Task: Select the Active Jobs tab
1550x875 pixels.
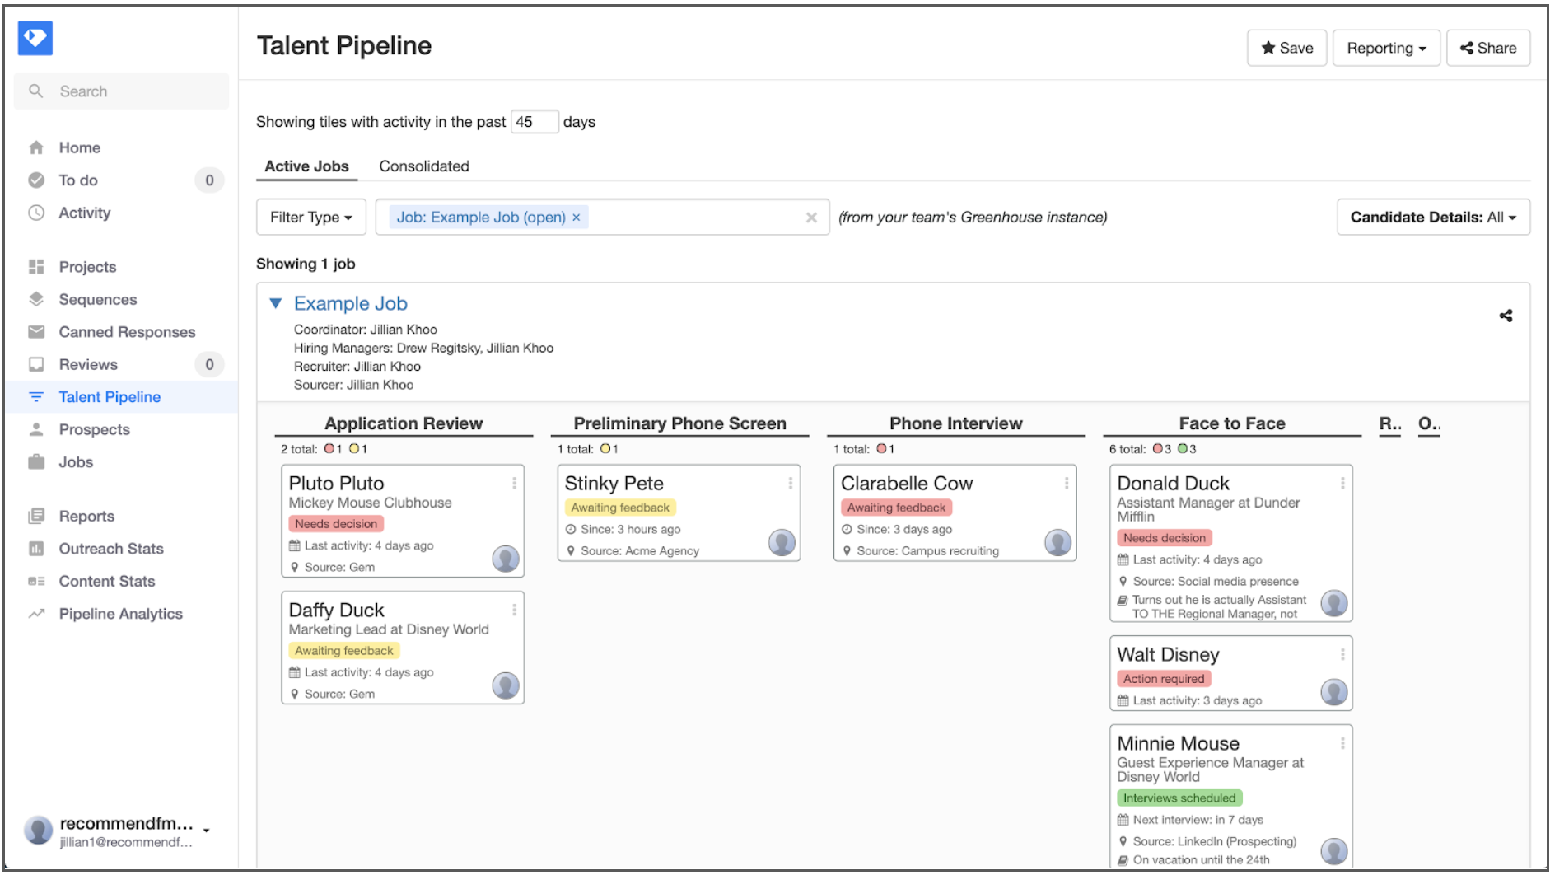Action: 306,166
